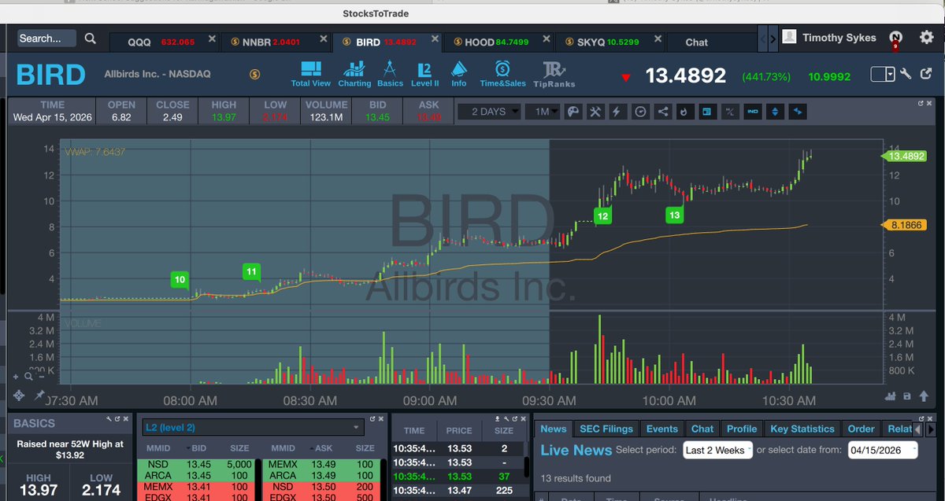This screenshot has height=501, width=945.
Task: Open the Order tab
Action: click(861, 429)
